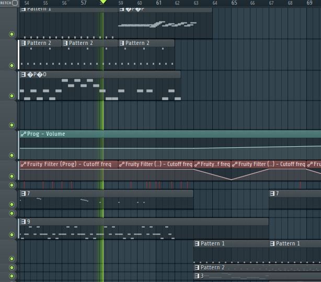This screenshot has height=282, width=321.
Task: Jump to bar 63 in the timeline ruler
Action: point(196,3)
